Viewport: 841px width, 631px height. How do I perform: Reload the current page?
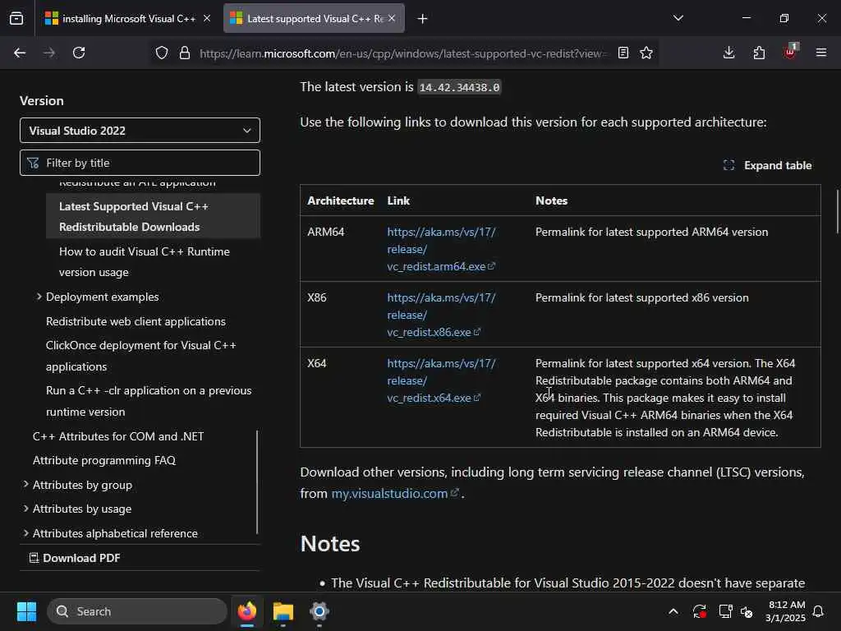click(79, 53)
